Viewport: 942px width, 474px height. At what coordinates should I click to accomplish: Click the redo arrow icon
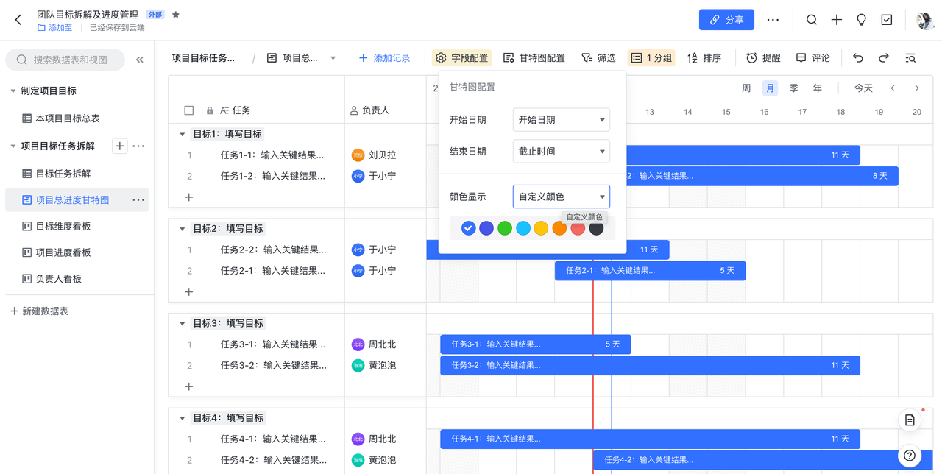coord(883,58)
